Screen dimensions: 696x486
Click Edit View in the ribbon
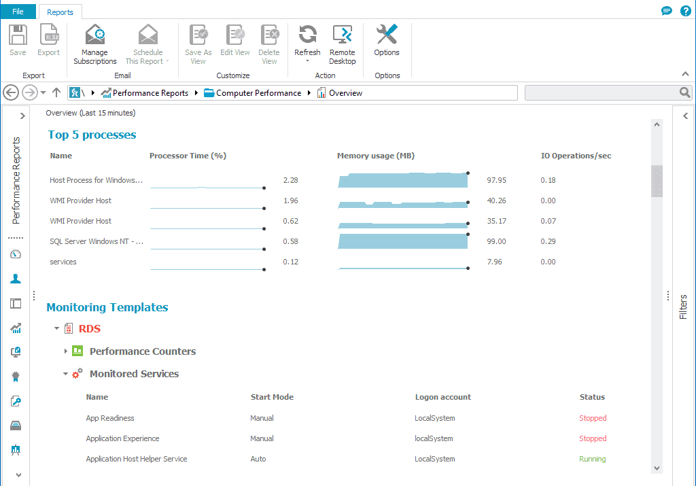[234, 40]
